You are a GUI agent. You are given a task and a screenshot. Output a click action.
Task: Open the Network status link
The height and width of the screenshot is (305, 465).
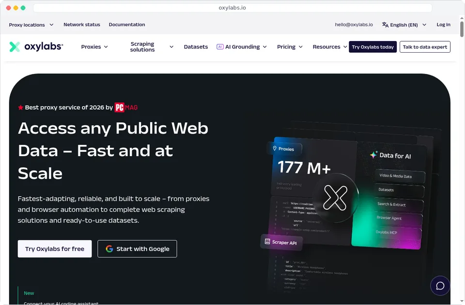(82, 25)
